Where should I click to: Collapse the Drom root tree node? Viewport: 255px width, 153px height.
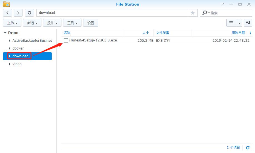[5, 33]
